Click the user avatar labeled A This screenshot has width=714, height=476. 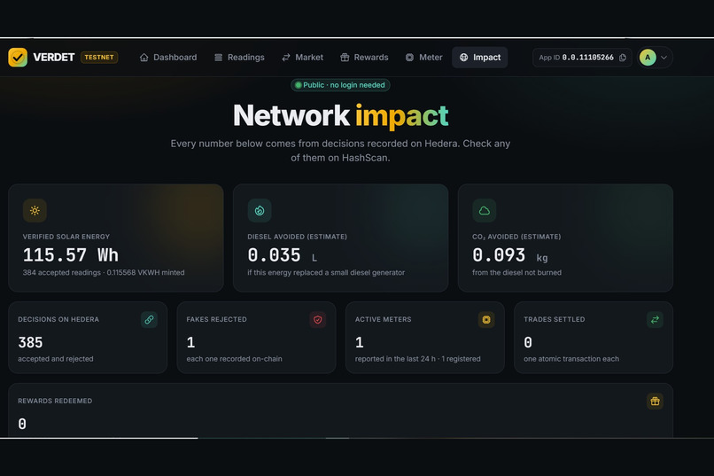[648, 58]
